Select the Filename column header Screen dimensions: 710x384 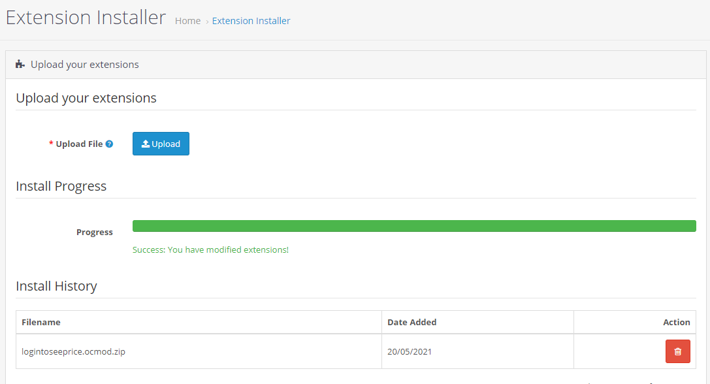click(41, 321)
